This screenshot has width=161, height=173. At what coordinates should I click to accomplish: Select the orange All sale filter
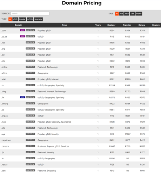click(x=117, y=14)
